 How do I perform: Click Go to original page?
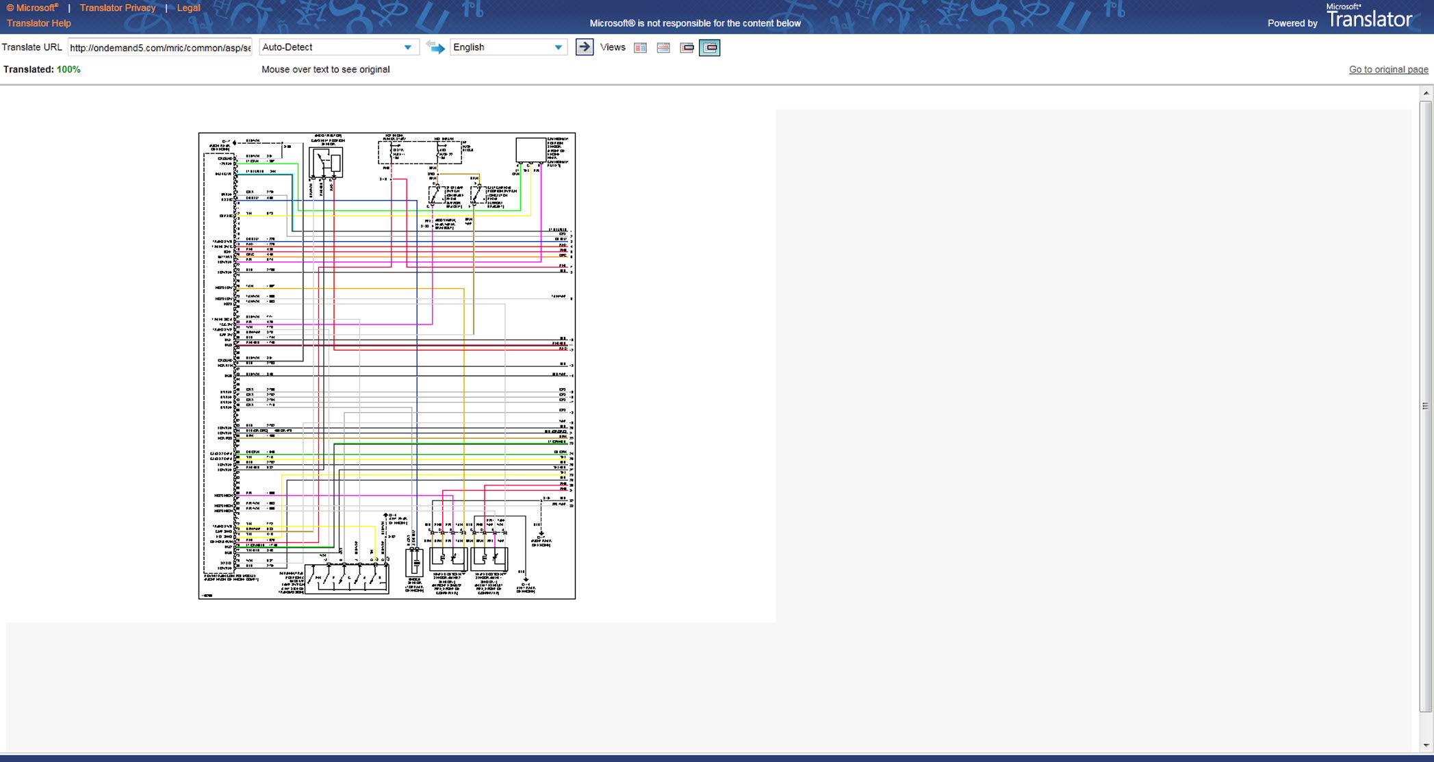pyautogui.click(x=1388, y=69)
